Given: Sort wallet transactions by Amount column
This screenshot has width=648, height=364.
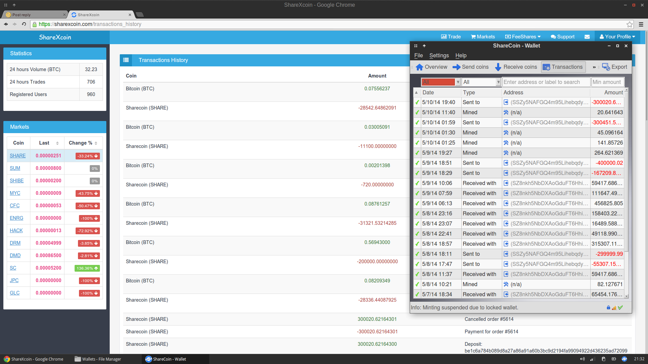Looking at the screenshot, I should [607, 92].
